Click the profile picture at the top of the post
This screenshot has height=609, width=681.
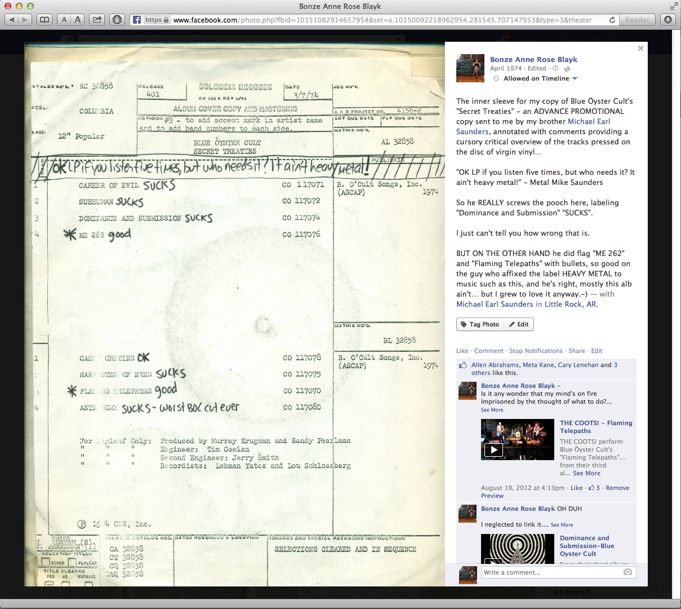click(x=470, y=68)
